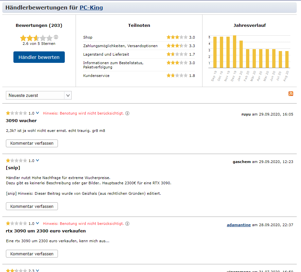Write a comment on the 3090 wucher review
Screen dimensions: 301x272
[x=32, y=143]
